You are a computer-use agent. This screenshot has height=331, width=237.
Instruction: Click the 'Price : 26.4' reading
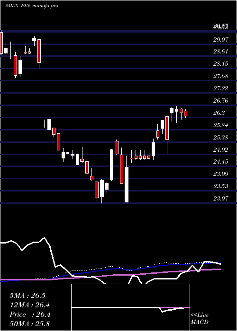click(30, 314)
